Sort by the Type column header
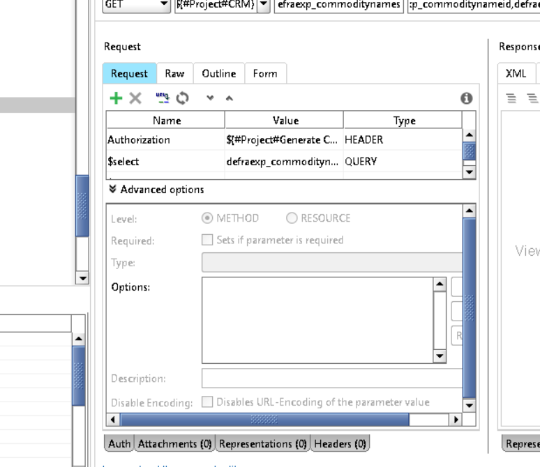 (x=403, y=120)
